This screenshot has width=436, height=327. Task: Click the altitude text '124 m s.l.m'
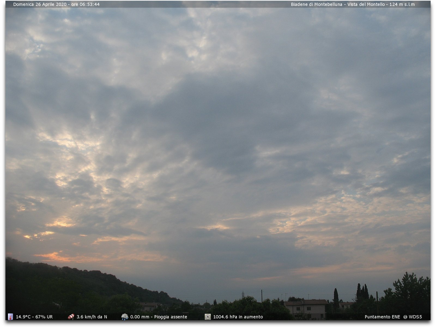click(x=402, y=4)
